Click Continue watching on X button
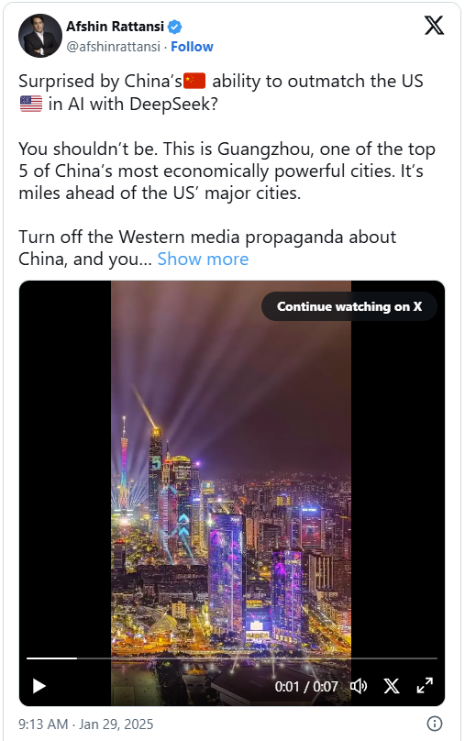The width and height of the screenshot is (465, 741). (349, 306)
